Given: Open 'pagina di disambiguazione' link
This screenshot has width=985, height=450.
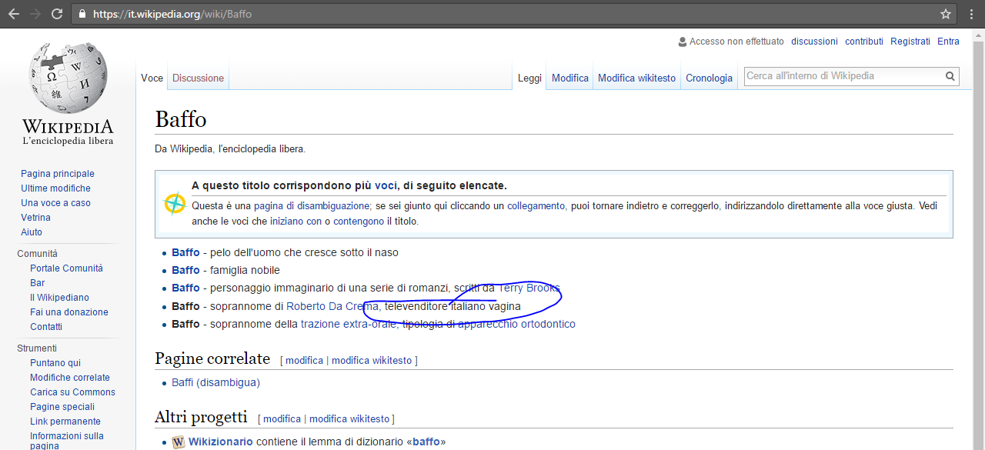Looking at the screenshot, I should point(312,206).
